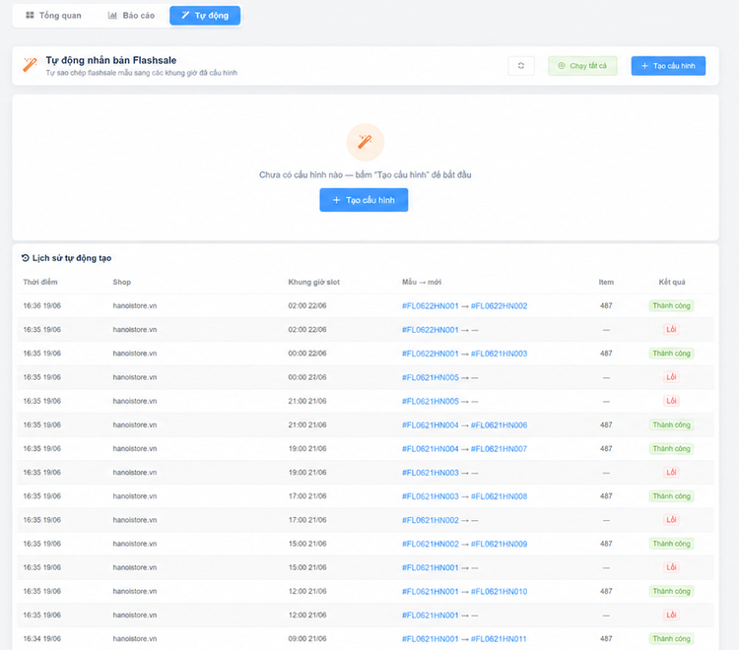Image resolution: width=739 pixels, height=650 pixels.
Task: Open link #FL0621HN006
Action: pos(500,425)
